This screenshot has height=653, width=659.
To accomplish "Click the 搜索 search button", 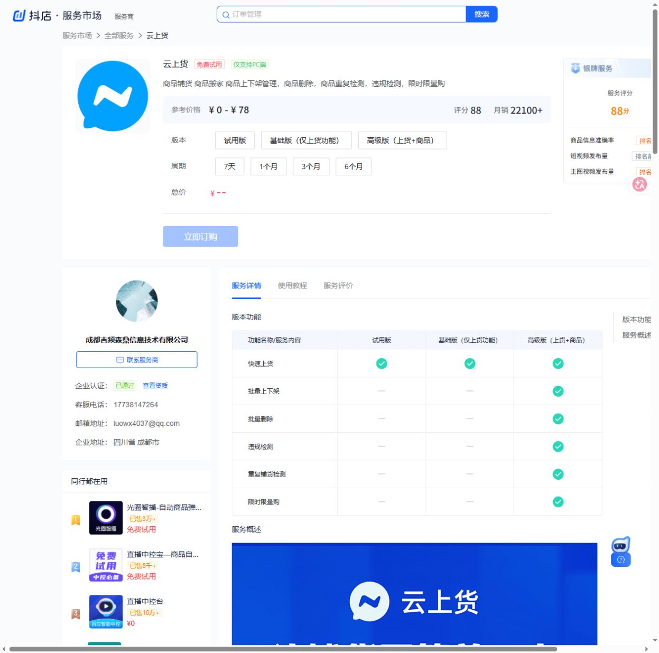I will 482,14.
